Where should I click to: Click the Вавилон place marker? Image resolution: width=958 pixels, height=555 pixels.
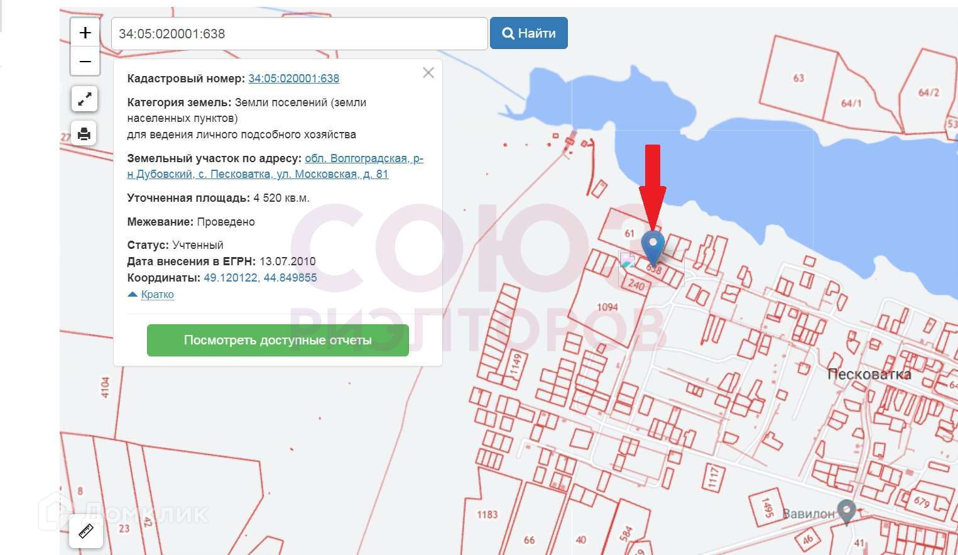846,511
